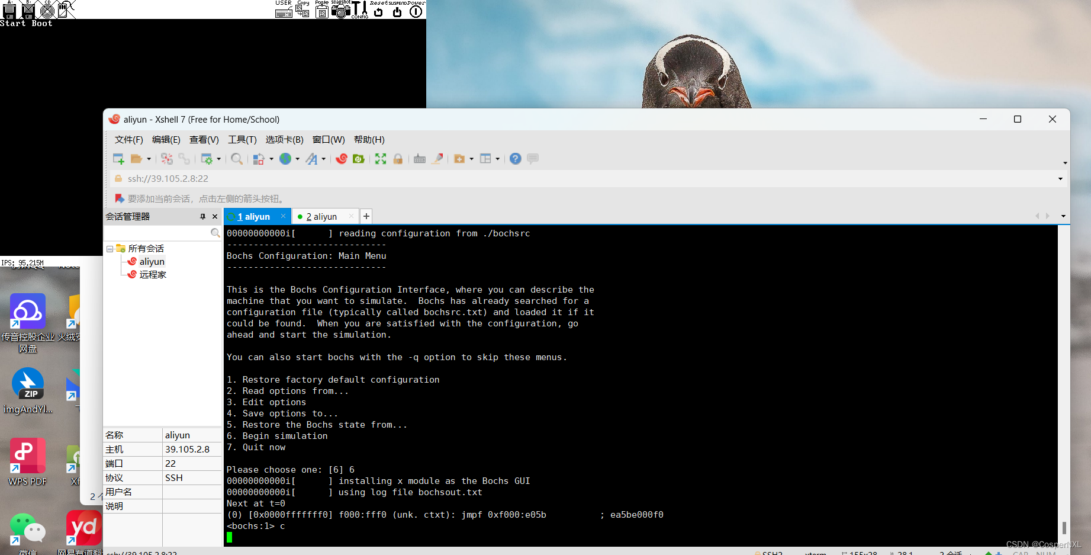Screen dimensions: 1091x555
Task: Open the 文件(F) menu
Action: point(128,140)
